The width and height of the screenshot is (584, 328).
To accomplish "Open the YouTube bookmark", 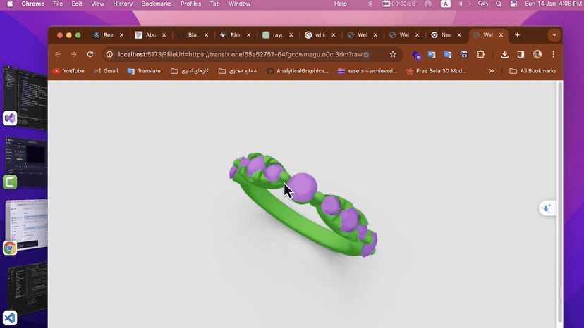I will tap(68, 71).
